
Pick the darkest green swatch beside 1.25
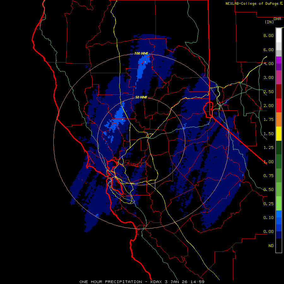(279, 148)
